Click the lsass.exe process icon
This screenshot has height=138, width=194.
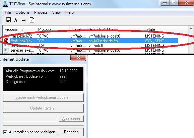coord(6,36)
